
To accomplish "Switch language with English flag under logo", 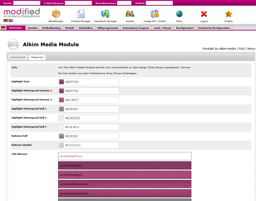I will click(x=11, y=21).
